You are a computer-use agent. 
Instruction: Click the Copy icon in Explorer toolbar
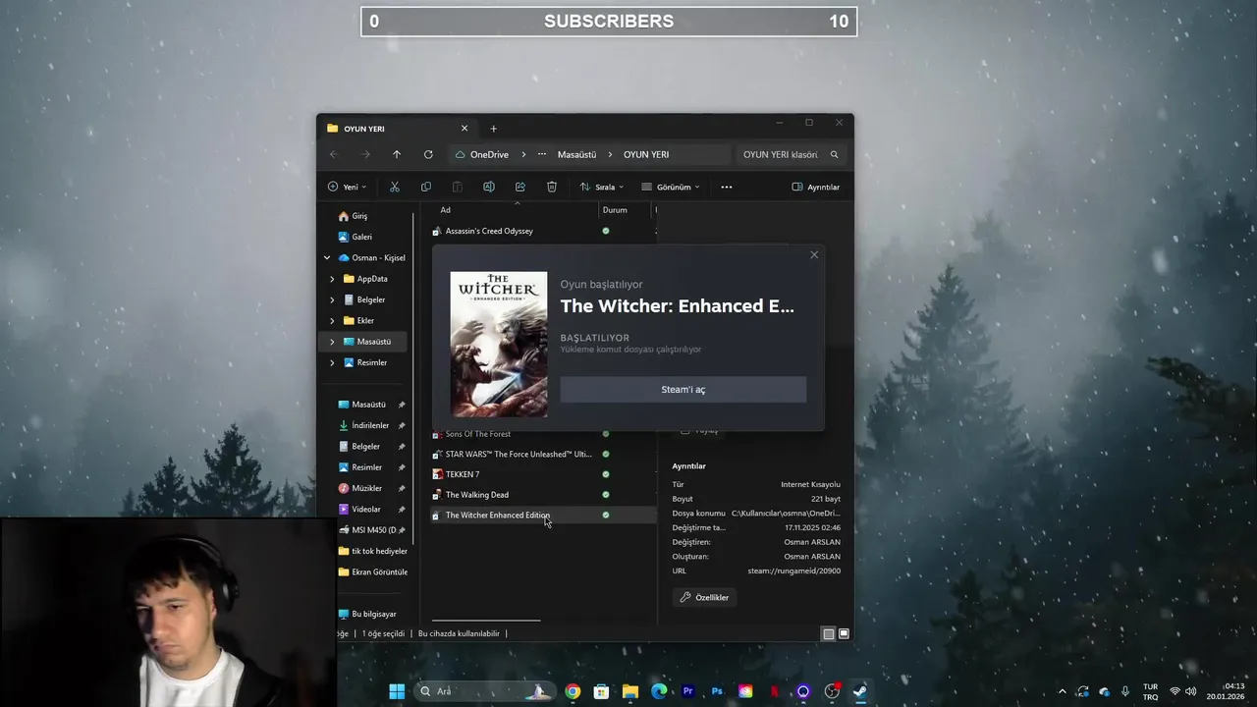[x=426, y=187]
